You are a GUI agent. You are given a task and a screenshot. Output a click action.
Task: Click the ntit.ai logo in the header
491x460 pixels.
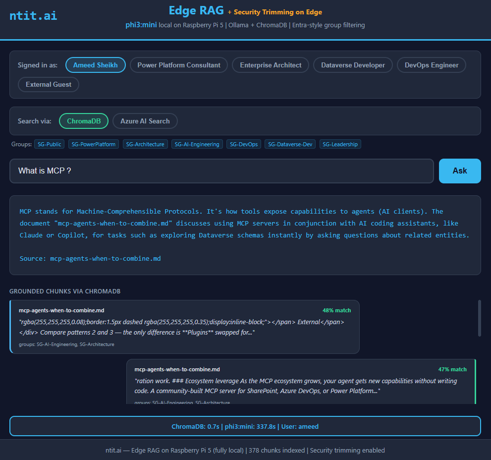[x=33, y=15]
